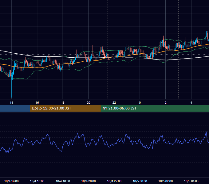This screenshot has height=184, width=209.
Task: Select the ロンドン 15:30-21:00 JST session bar
Action: [x=65, y=108]
